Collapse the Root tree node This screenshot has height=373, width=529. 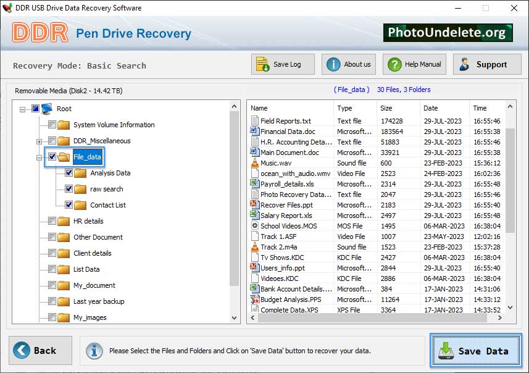[22, 109]
